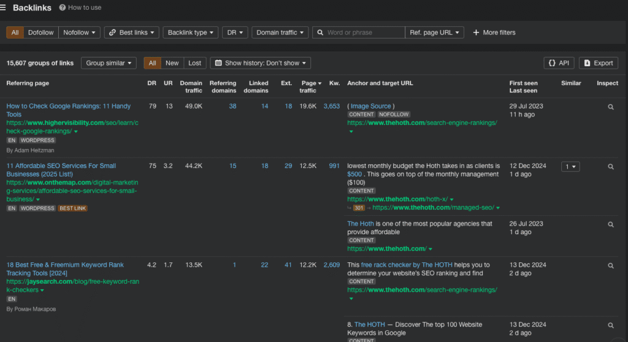Export backlinks using the Export button
The height and width of the screenshot is (342, 628).
[x=598, y=63]
